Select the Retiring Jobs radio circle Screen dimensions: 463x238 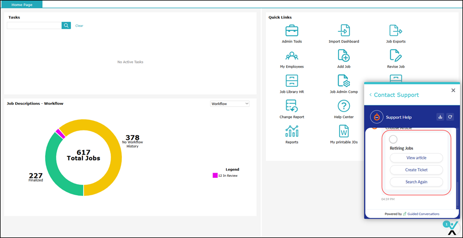(394, 139)
